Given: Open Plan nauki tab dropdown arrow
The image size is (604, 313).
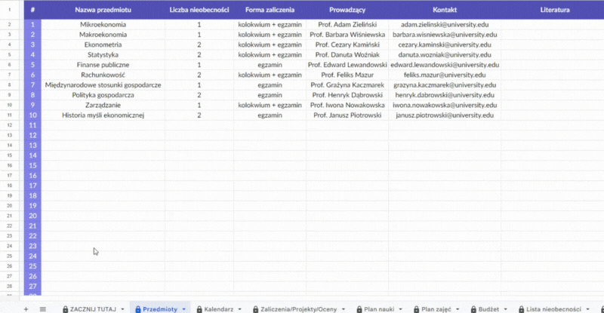Looking at the screenshot, I should [x=400, y=309].
